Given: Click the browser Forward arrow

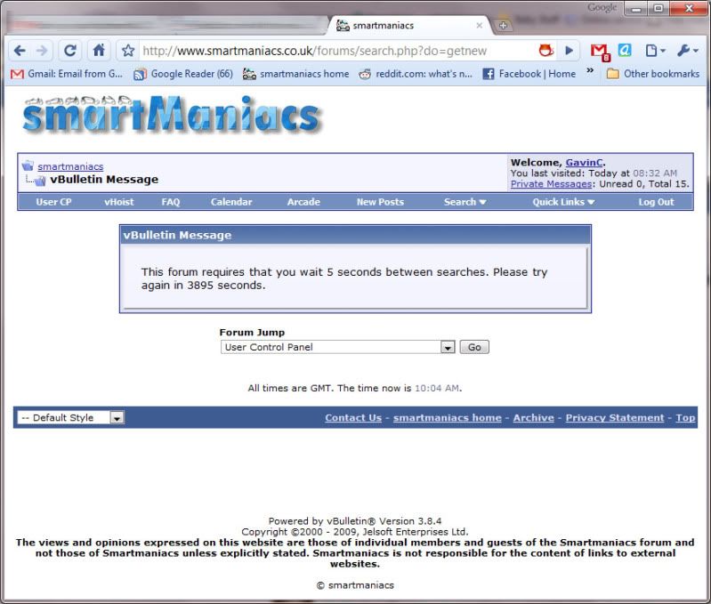Looking at the screenshot, I should click(x=42, y=51).
